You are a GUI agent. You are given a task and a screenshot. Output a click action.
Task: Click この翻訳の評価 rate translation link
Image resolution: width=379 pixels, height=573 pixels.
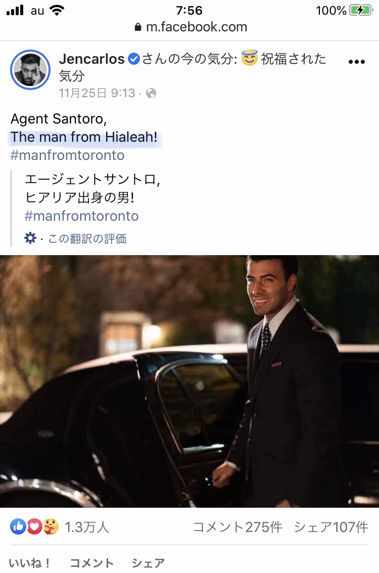click(x=87, y=238)
